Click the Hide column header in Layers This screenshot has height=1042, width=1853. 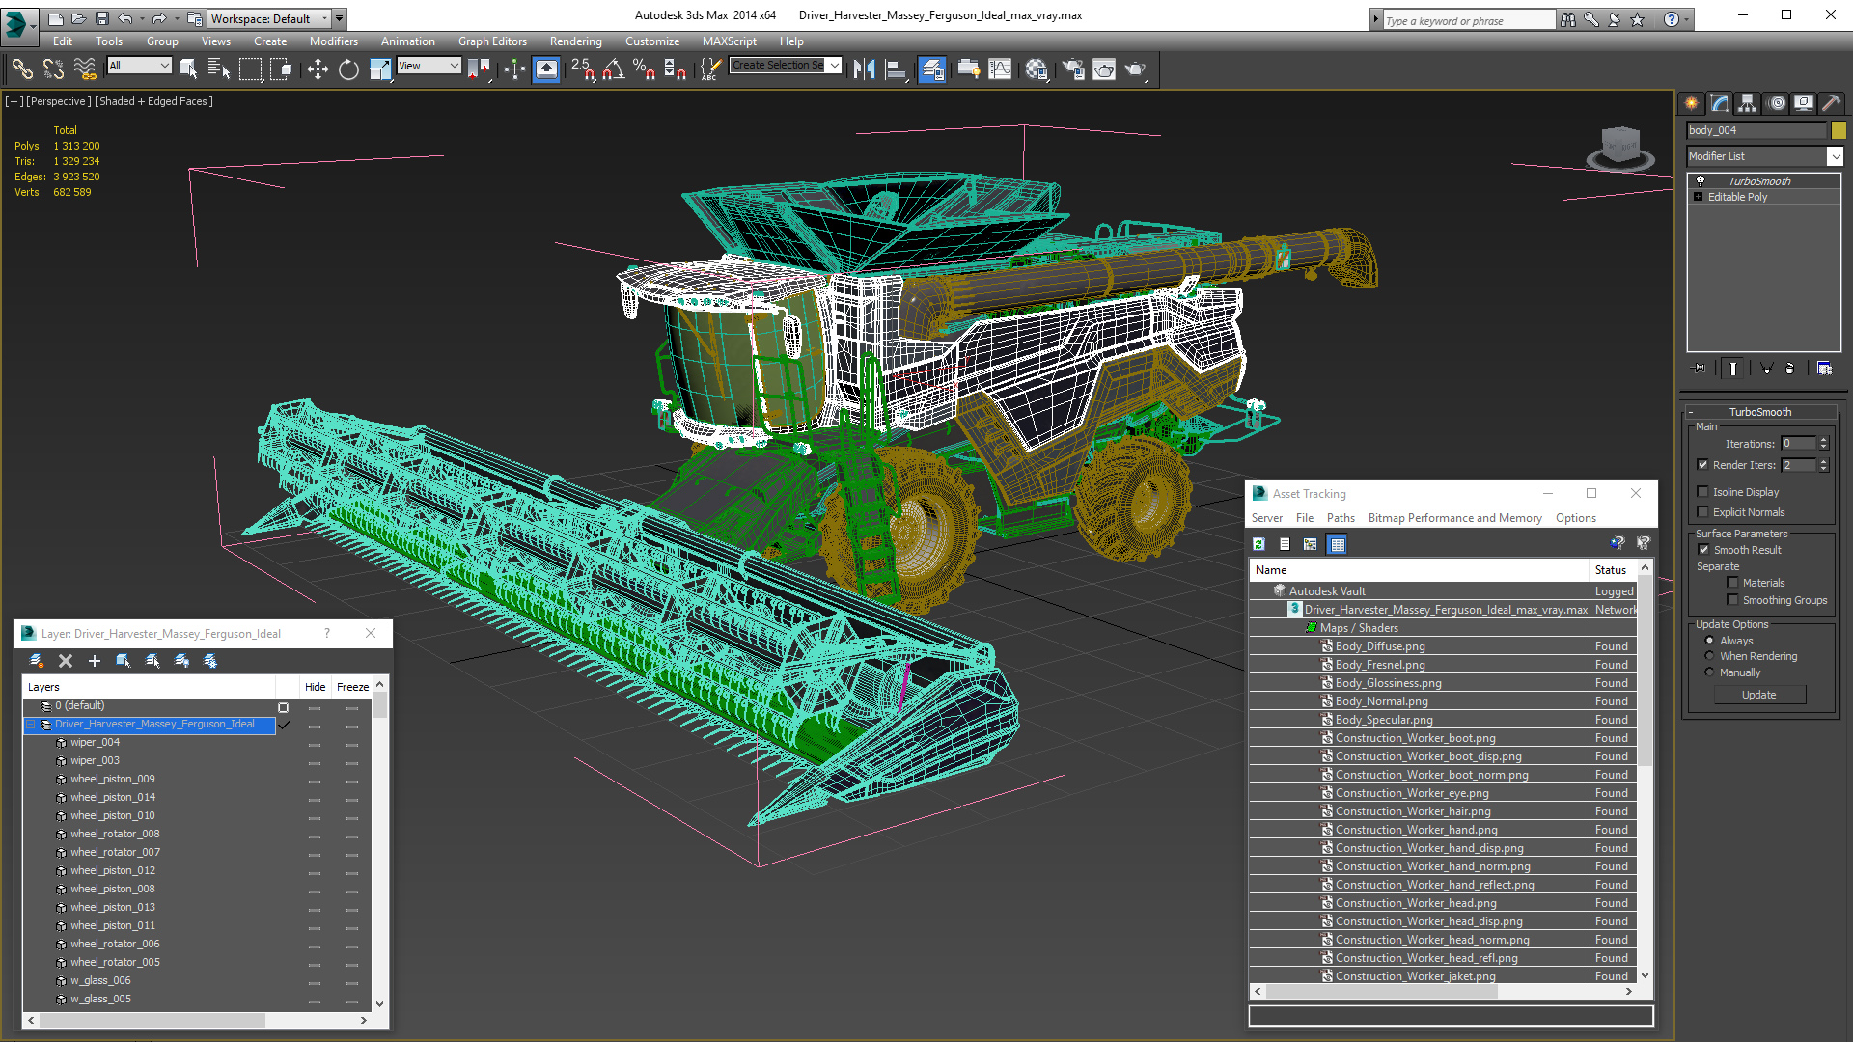tap(315, 687)
